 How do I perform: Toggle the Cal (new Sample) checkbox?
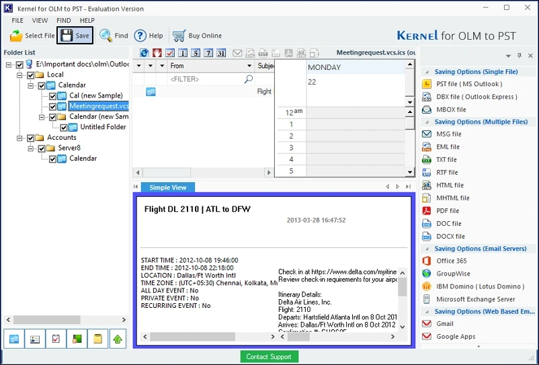(x=52, y=96)
